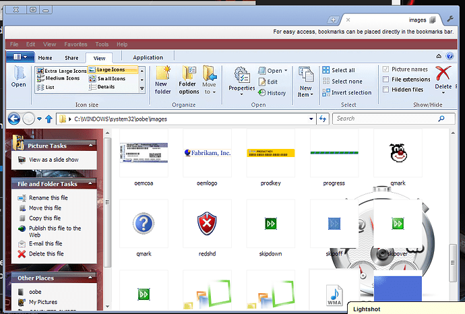Switch to the Home ribbon tab

[x=45, y=58]
